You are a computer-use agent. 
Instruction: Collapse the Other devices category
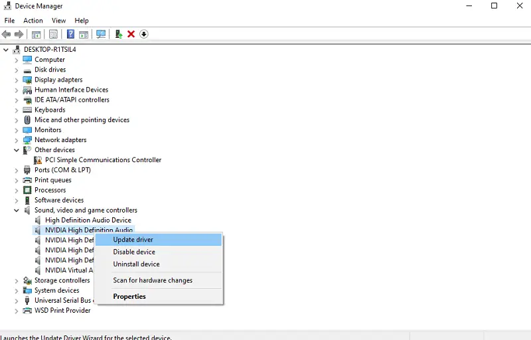pyautogui.click(x=16, y=150)
